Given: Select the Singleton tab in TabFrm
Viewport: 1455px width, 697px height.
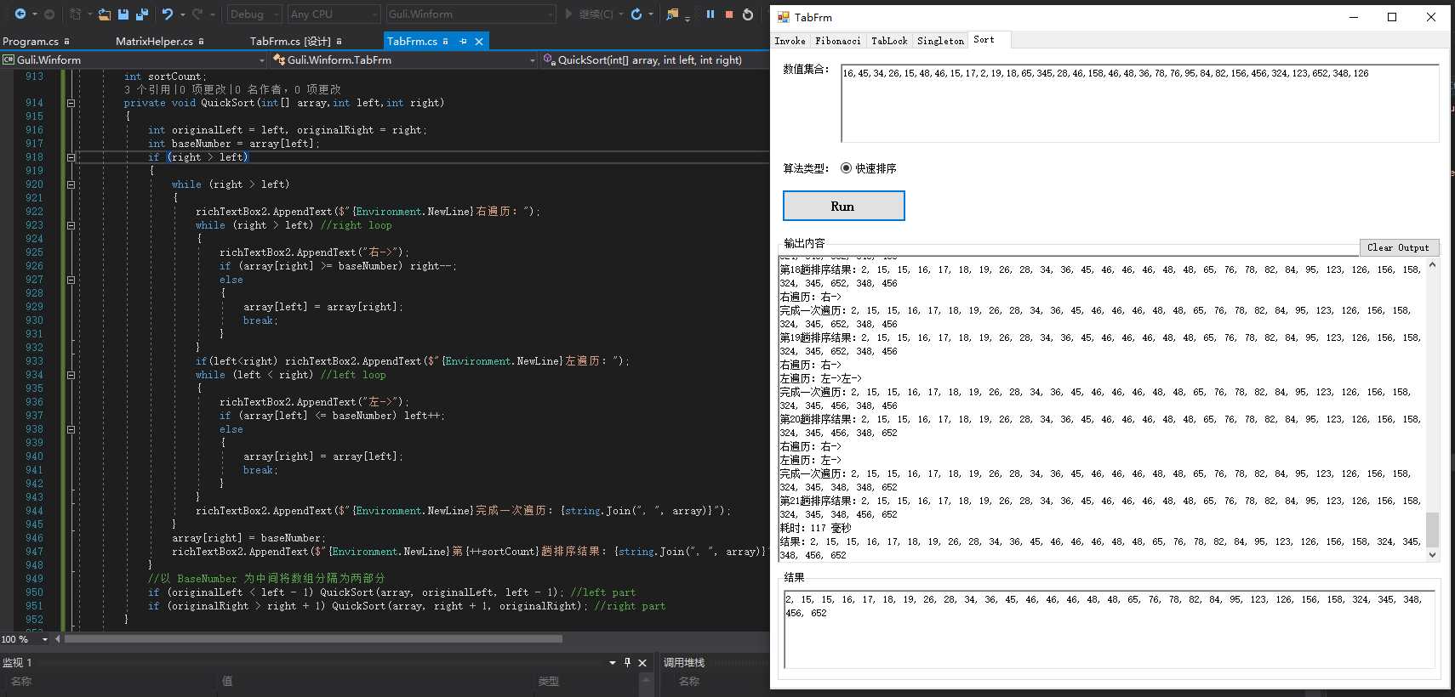Looking at the screenshot, I should pos(940,41).
